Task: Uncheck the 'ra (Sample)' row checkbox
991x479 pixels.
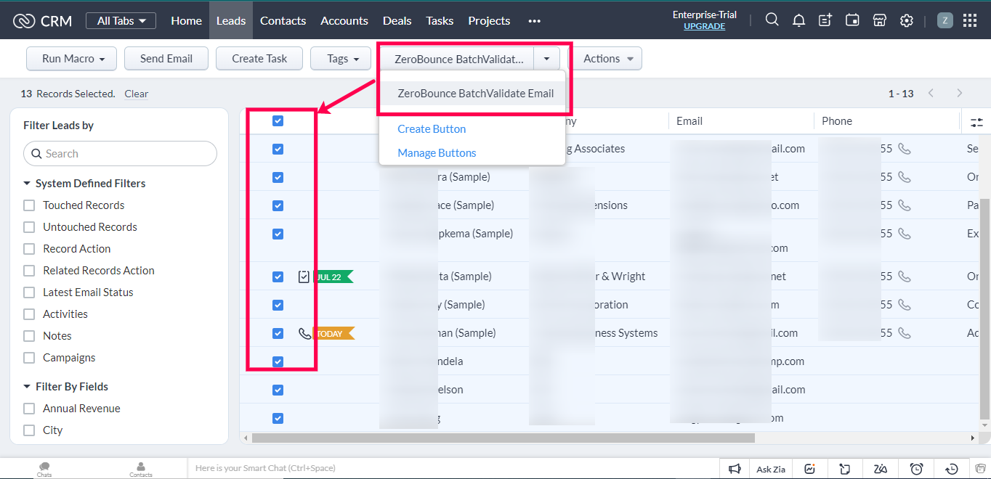Action: click(x=278, y=176)
